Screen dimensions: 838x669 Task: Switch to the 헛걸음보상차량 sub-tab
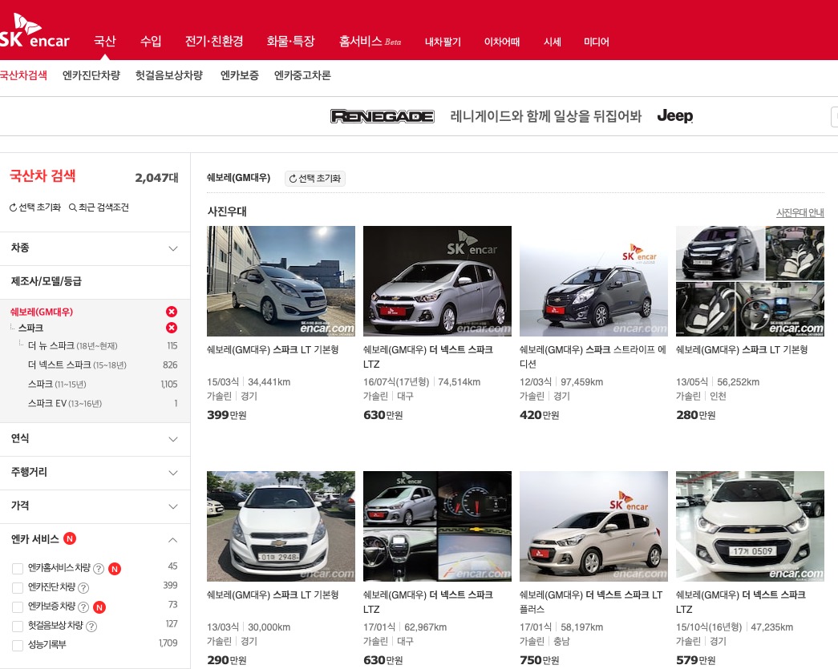[x=169, y=75]
